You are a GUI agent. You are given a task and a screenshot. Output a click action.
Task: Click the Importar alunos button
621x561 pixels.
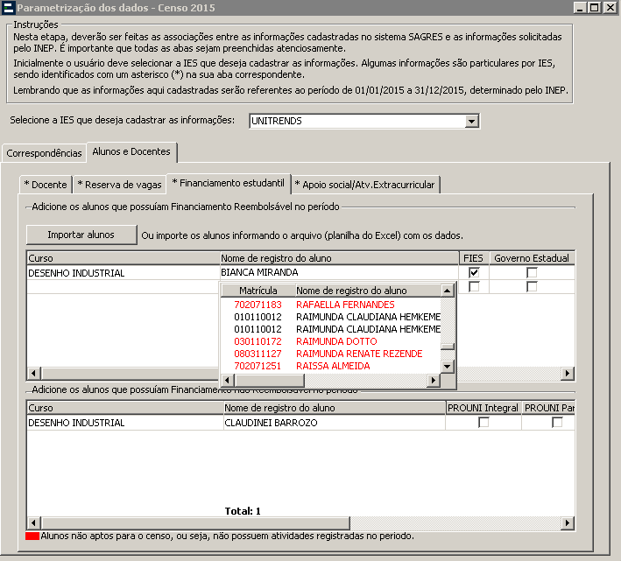coord(81,235)
